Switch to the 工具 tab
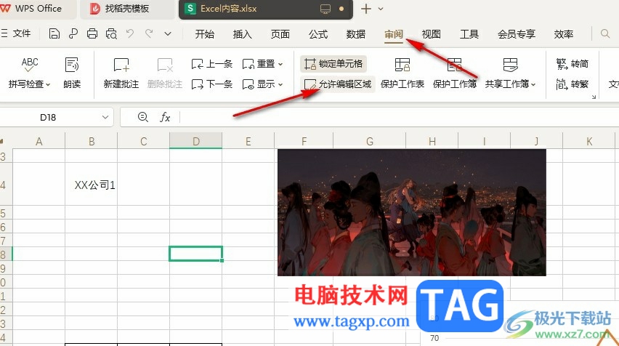619x346 pixels. pos(469,34)
